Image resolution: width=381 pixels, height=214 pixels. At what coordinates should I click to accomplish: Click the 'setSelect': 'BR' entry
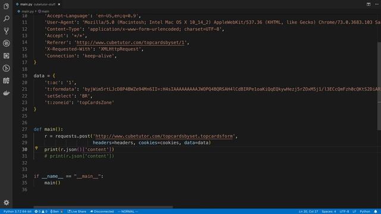(x=68, y=96)
